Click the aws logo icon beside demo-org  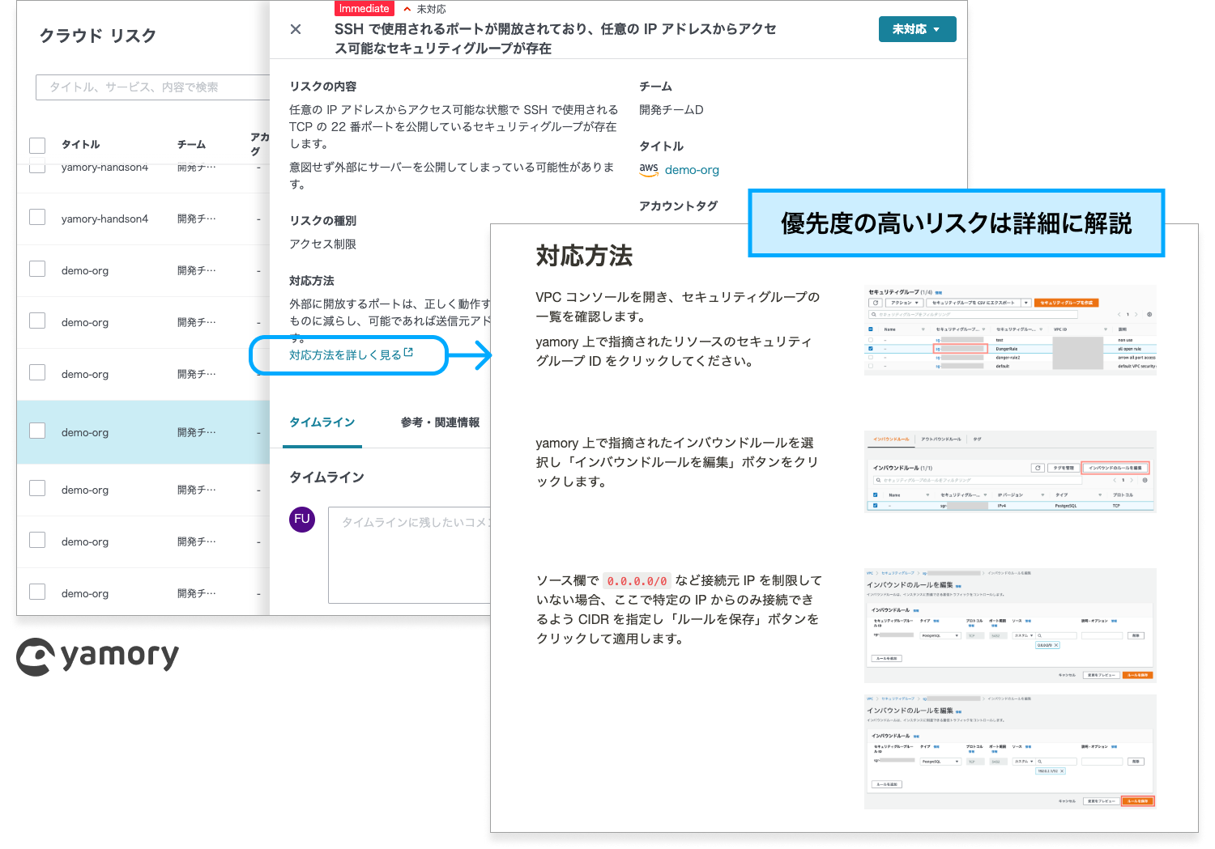tap(649, 169)
